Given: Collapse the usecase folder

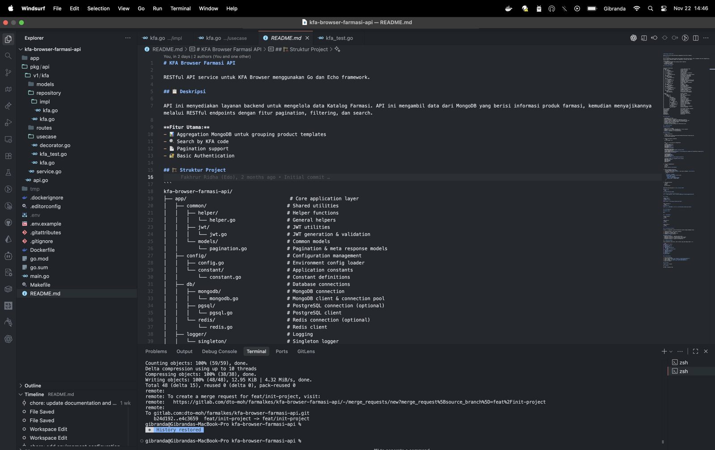Looking at the screenshot, I should coord(46,137).
